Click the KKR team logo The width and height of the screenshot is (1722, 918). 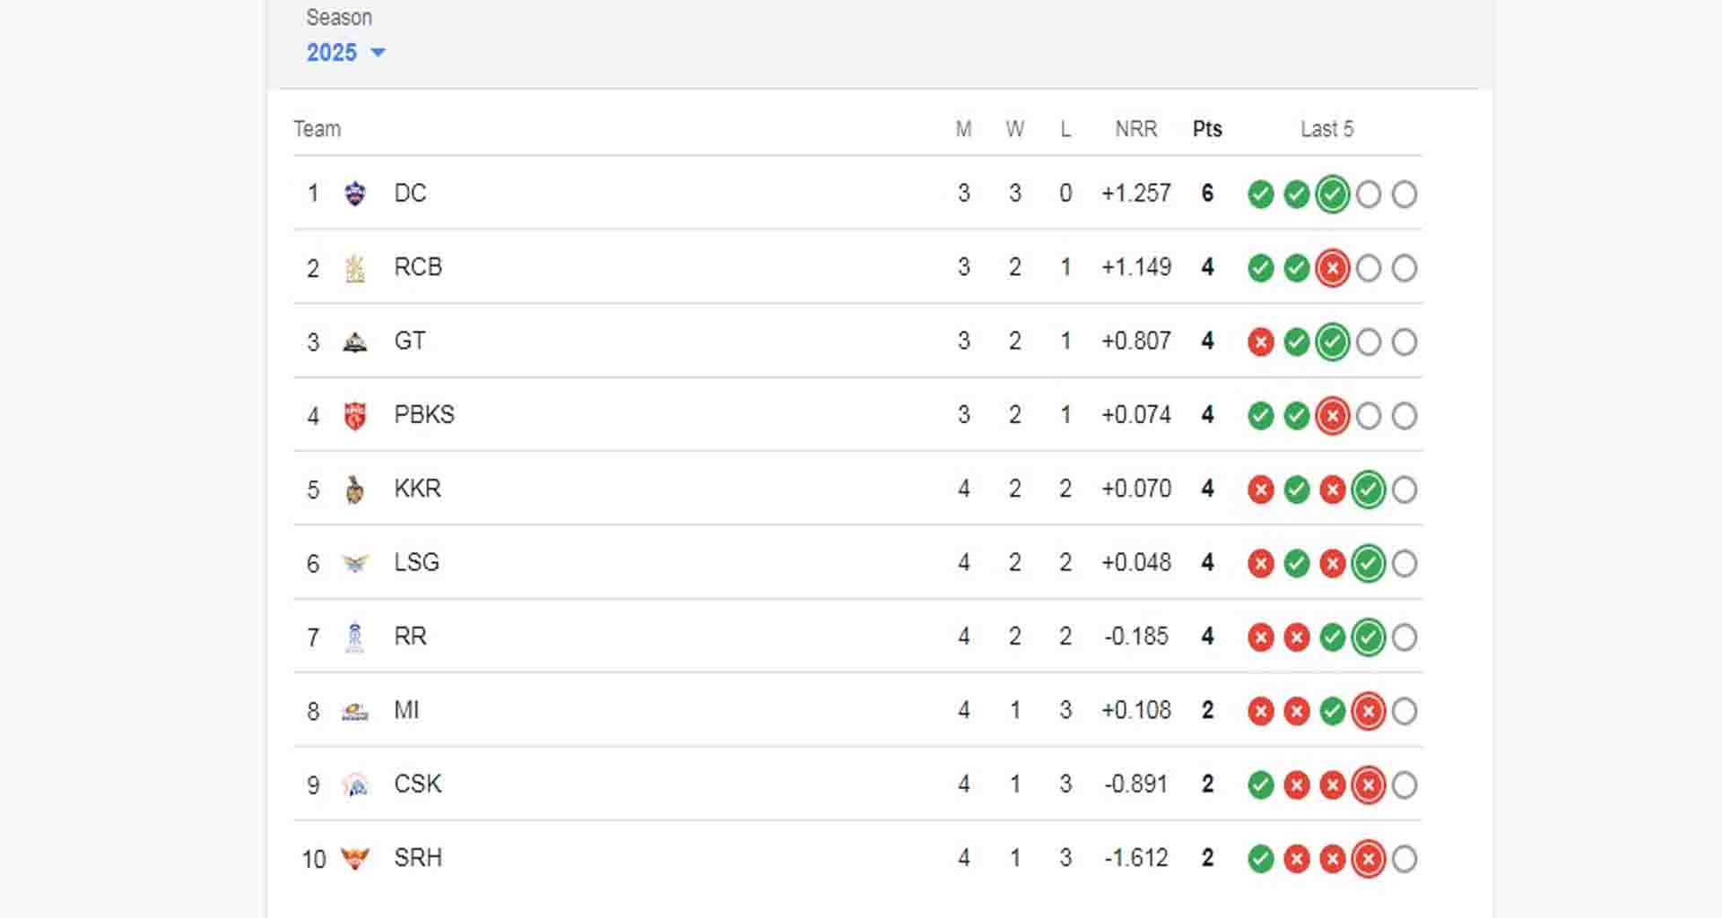point(355,489)
